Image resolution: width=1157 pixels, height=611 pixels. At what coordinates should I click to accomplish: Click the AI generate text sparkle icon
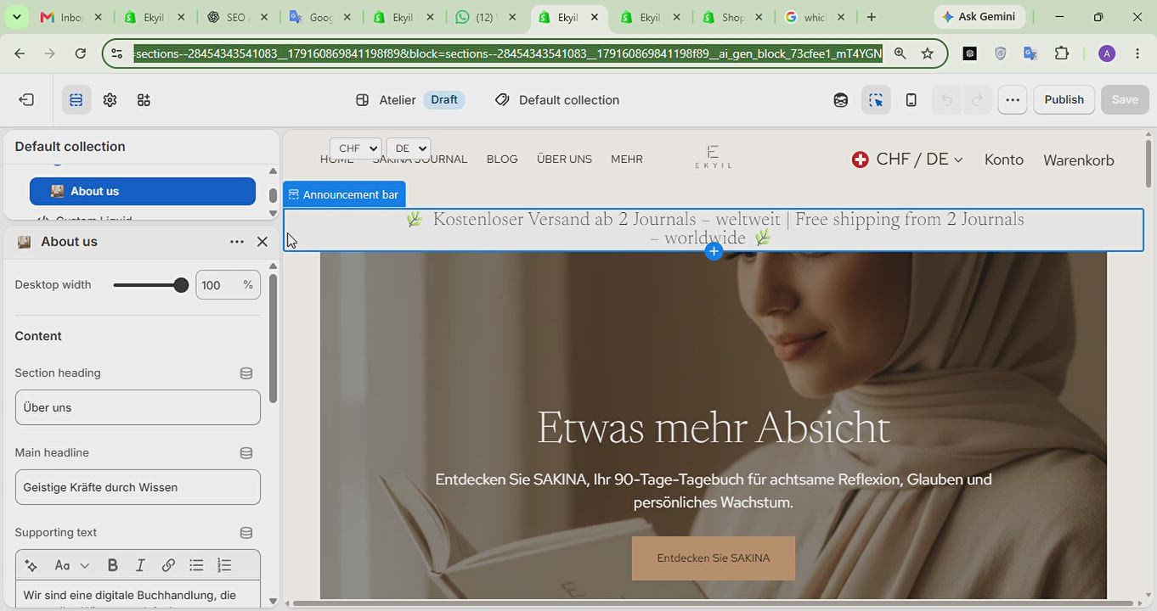point(31,565)
